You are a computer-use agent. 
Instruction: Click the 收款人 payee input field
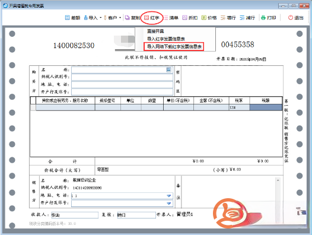pos(75,215)
